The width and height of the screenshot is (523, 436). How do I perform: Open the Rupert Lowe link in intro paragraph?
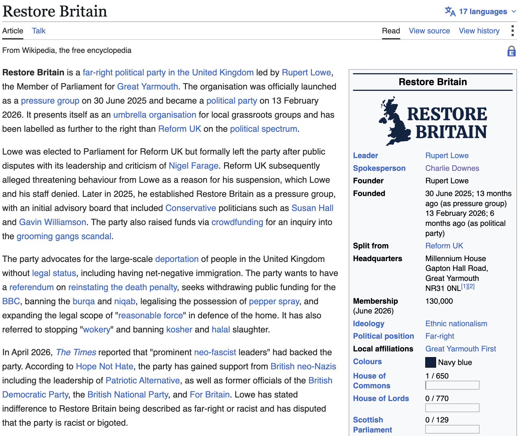point(306,72)
